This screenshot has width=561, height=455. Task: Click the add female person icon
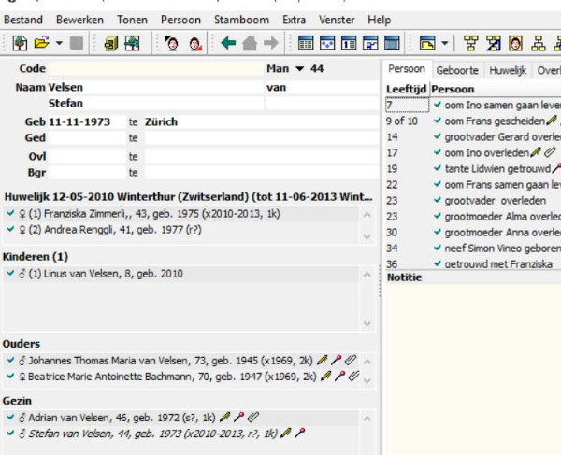point(195,43)
